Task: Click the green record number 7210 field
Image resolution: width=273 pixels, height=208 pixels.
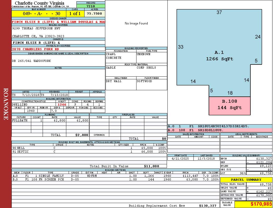Action: pyautogui.click(x=91, y=6)
